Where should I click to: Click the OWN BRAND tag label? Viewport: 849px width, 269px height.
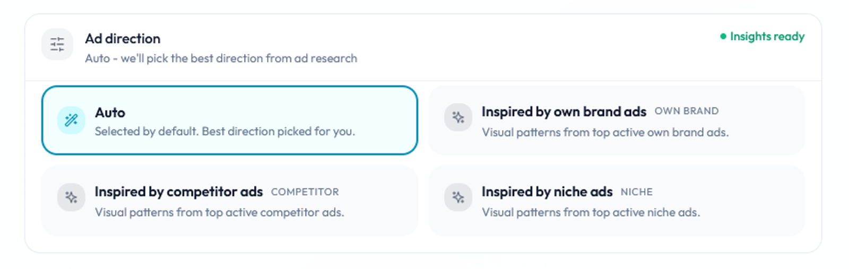pos(686,111)
